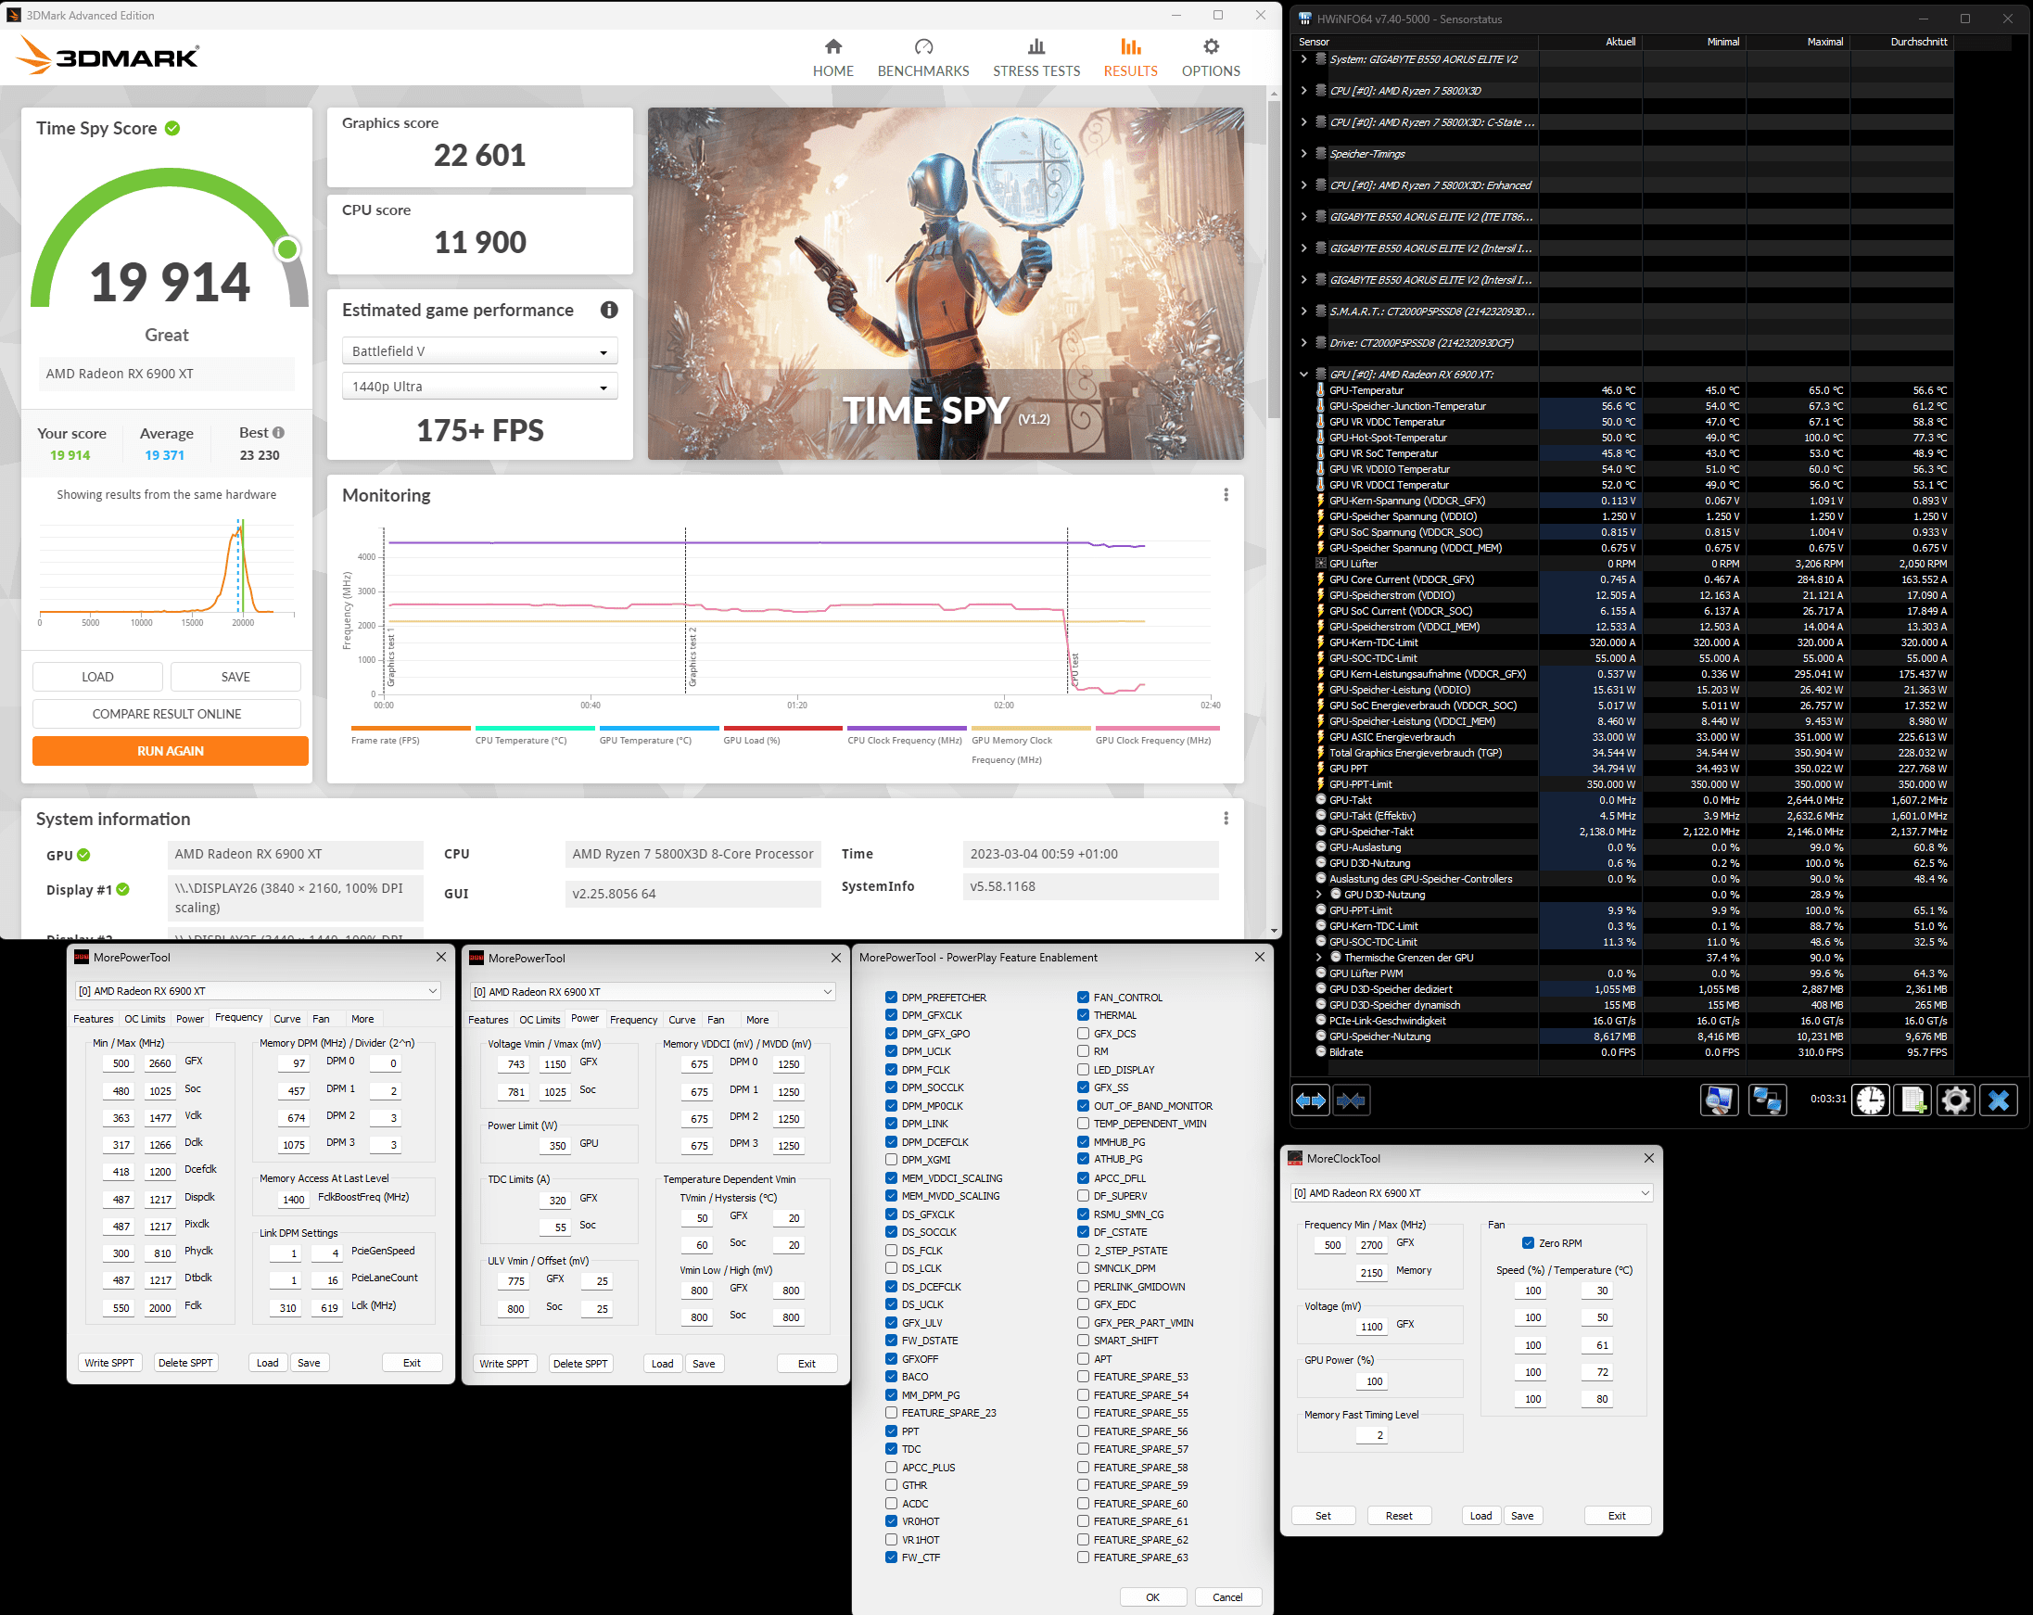This screenshot has width=2033, height=1615.
Task: Click HWiNFO expand columns arrows button
Action: [1311, 1100]
